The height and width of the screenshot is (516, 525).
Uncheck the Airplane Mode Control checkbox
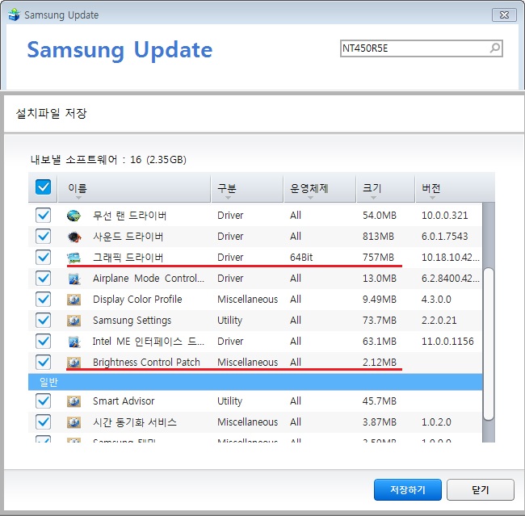coord(43,279)
